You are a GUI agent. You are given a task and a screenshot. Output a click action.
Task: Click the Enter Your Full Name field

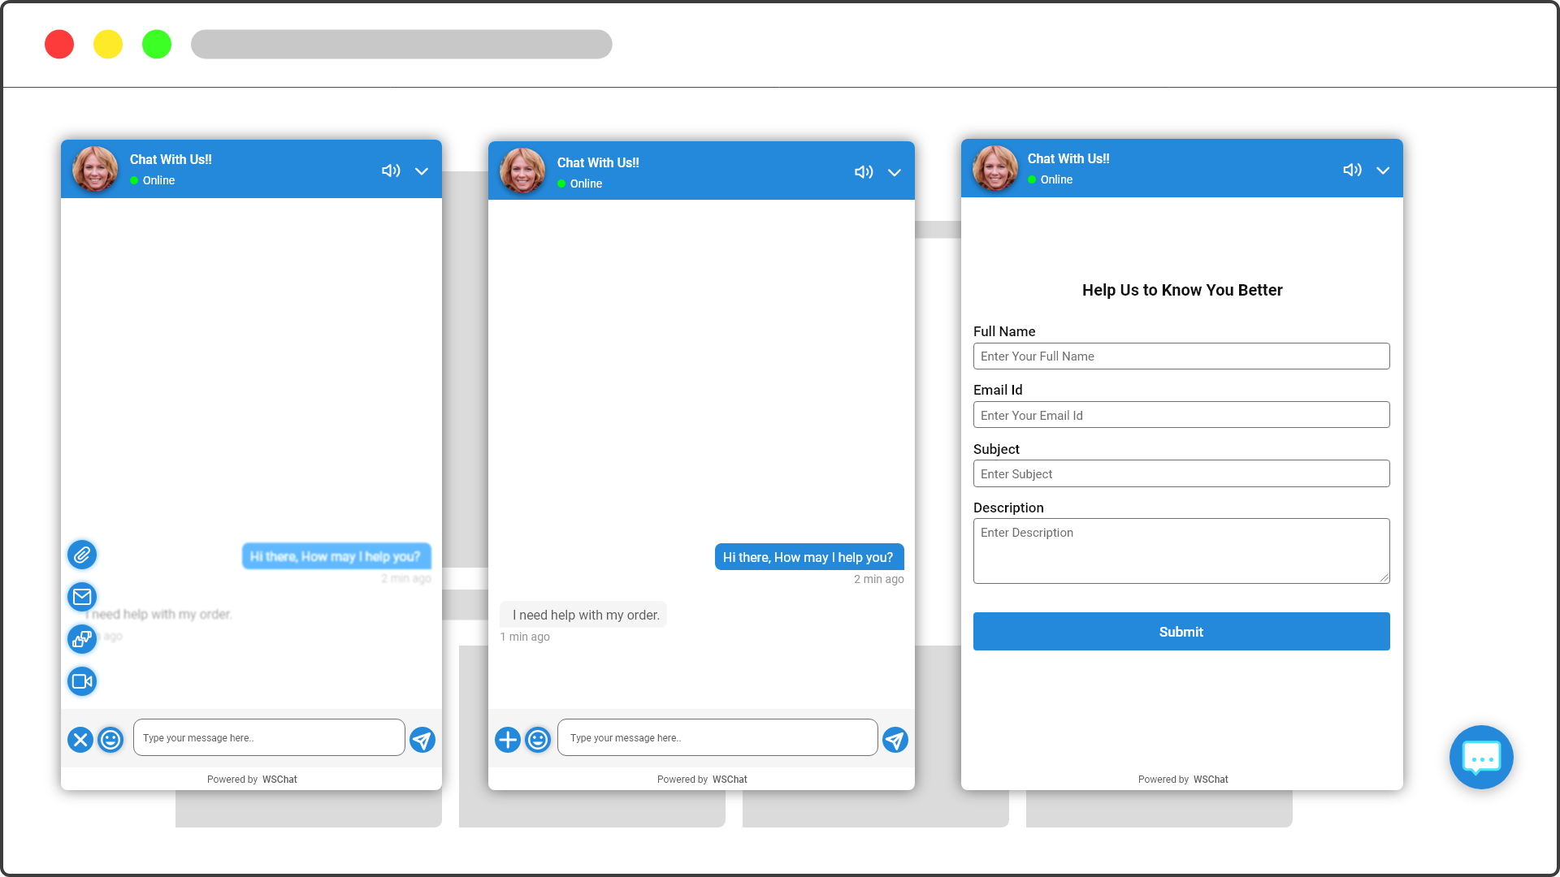[x=1181, y=356]
